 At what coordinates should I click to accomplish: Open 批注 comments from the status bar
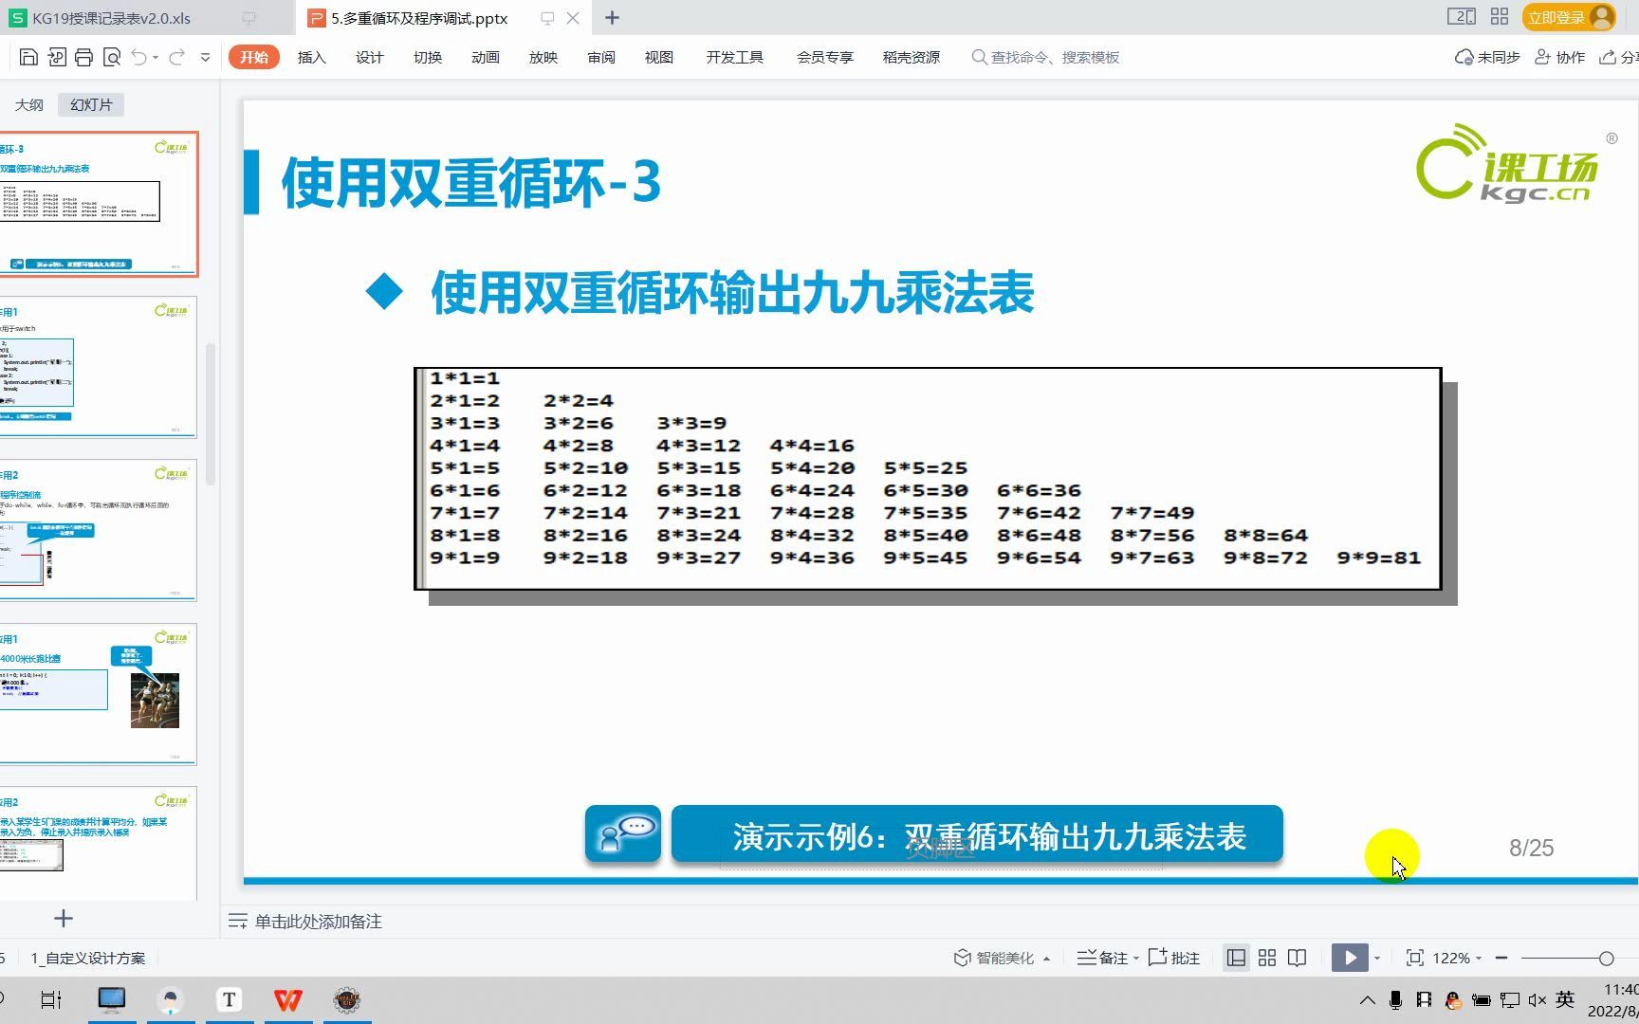point(1182,958)
